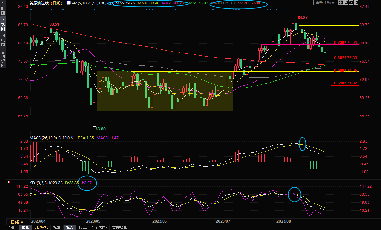The image size is (381, 230).
Task: Switch to the 标准 standard template
Action: pos(57,227)
